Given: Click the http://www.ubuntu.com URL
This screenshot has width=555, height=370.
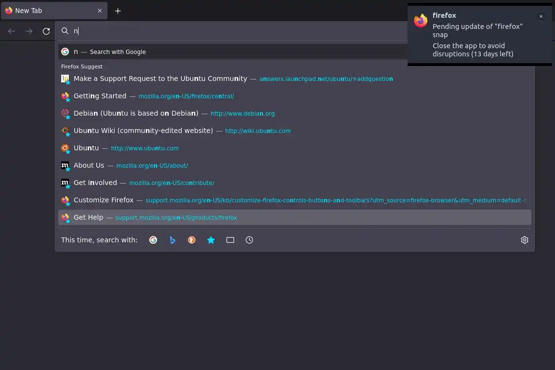Looking at the screenshot, I should coord(145,148).
